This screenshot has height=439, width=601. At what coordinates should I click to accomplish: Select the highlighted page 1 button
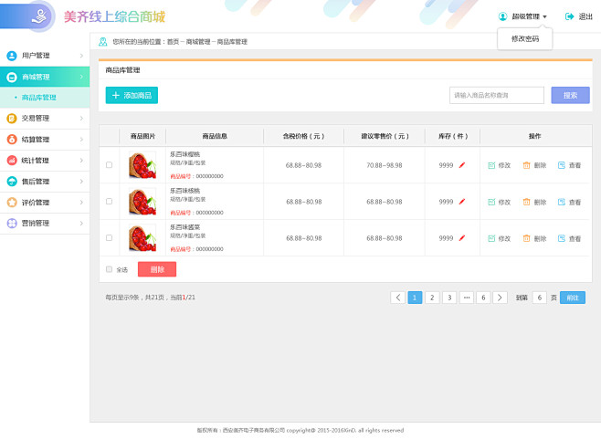[415, 298]
